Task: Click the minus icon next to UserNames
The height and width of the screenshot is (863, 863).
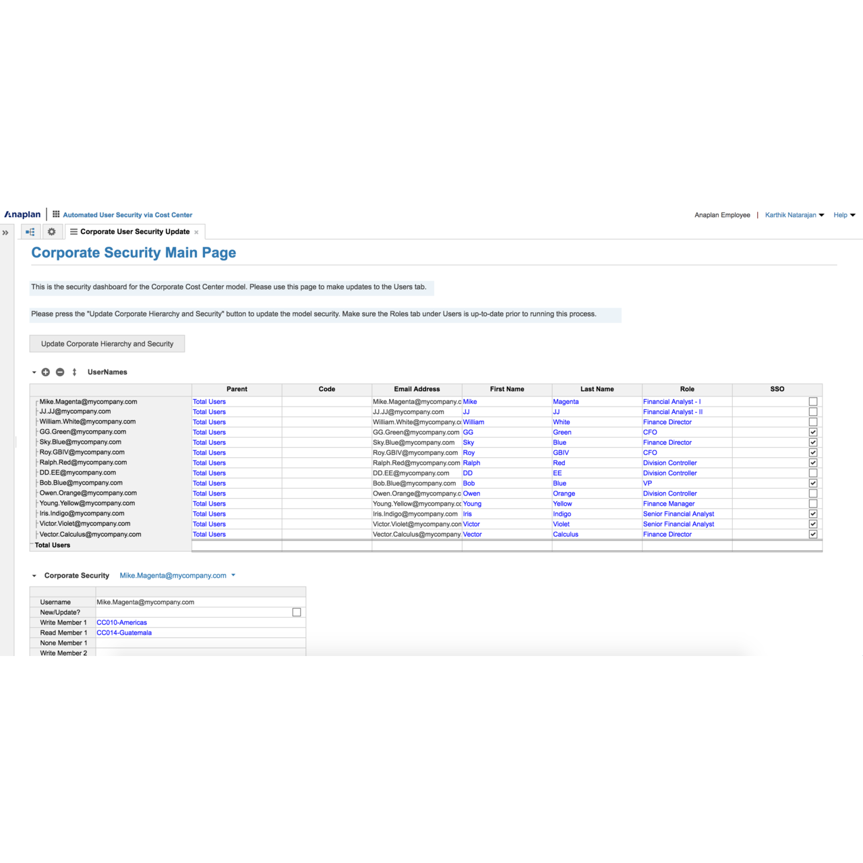Action: coord(59,371)
